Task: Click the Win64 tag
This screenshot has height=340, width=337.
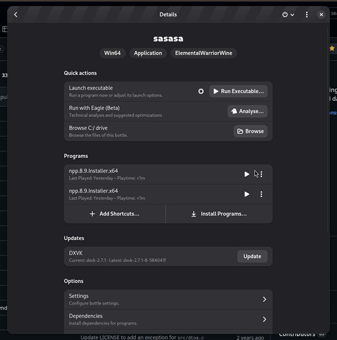Action: [112, 53]
